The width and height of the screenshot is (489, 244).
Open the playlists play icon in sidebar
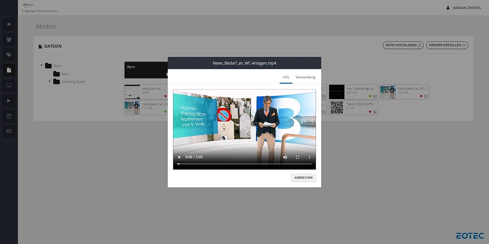click(9, 100)
